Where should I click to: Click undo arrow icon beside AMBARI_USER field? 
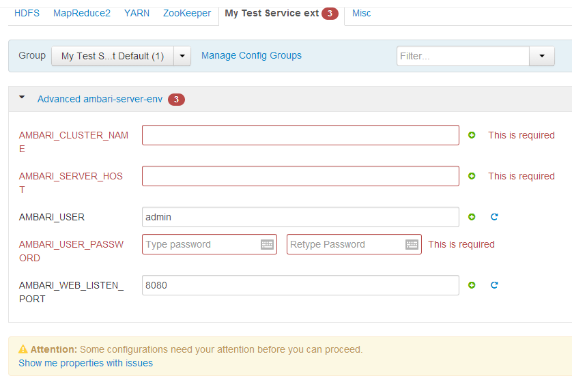494,218
